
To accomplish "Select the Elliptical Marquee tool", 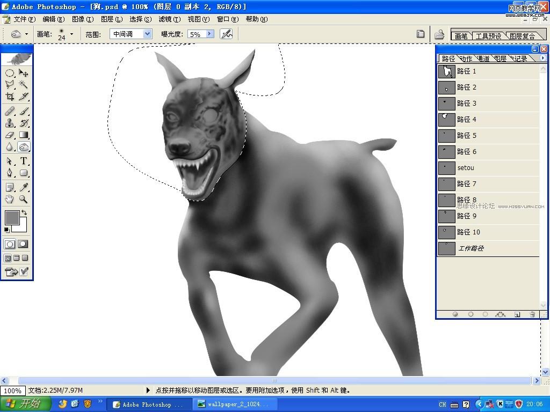I will [x=10, y=73].
